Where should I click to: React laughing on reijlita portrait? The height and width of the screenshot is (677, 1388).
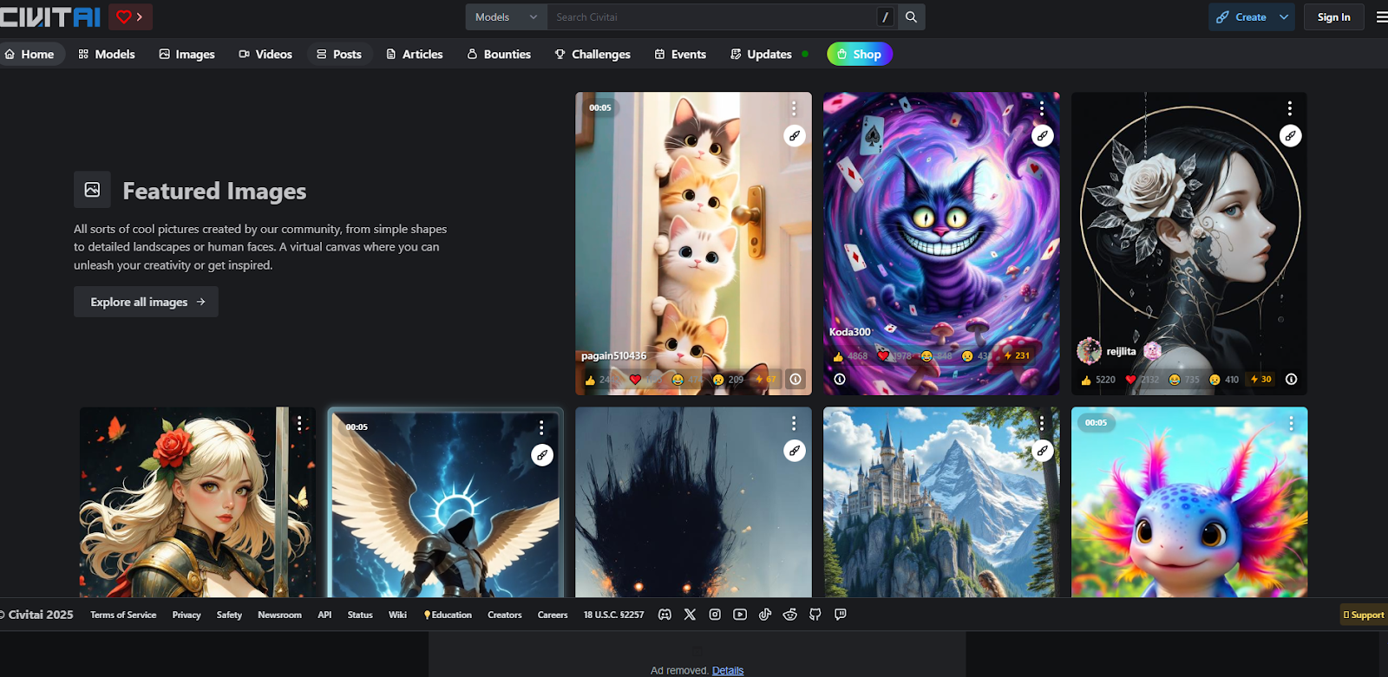pos(1183,379)
